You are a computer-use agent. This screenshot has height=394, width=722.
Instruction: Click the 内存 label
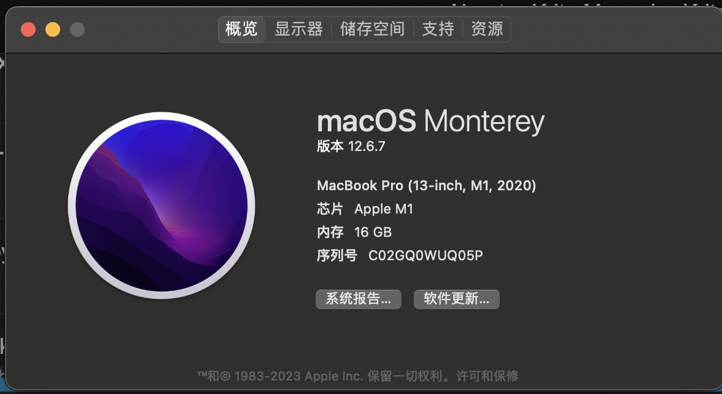330,232
